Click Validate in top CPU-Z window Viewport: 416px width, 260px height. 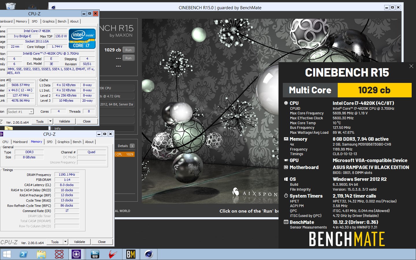pos(64,121)
